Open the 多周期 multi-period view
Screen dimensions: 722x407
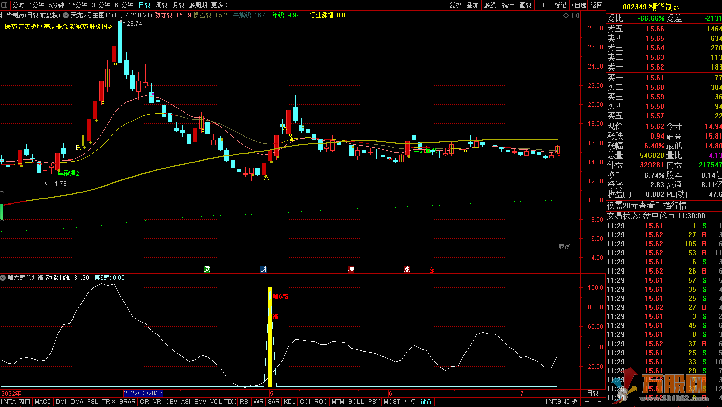pyautogui.click(x=198, y=5)
